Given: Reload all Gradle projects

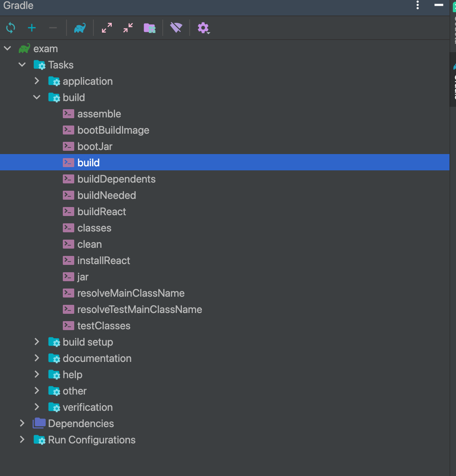Looking at the screenshot, I should click(x=11, y=28).
